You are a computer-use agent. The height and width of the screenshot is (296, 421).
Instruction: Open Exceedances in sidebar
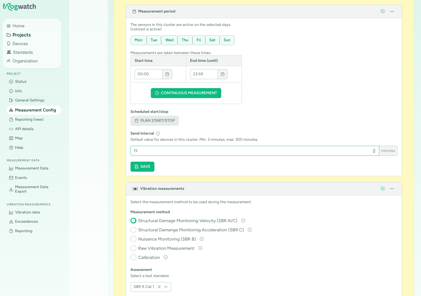(x=24, y=222)
